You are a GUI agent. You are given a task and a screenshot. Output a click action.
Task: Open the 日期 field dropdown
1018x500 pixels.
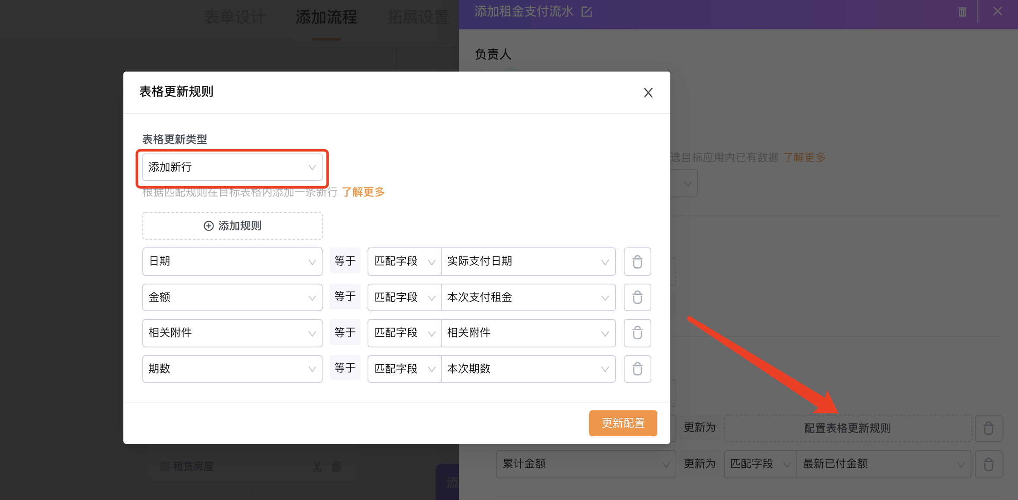(x=232, y=261)
